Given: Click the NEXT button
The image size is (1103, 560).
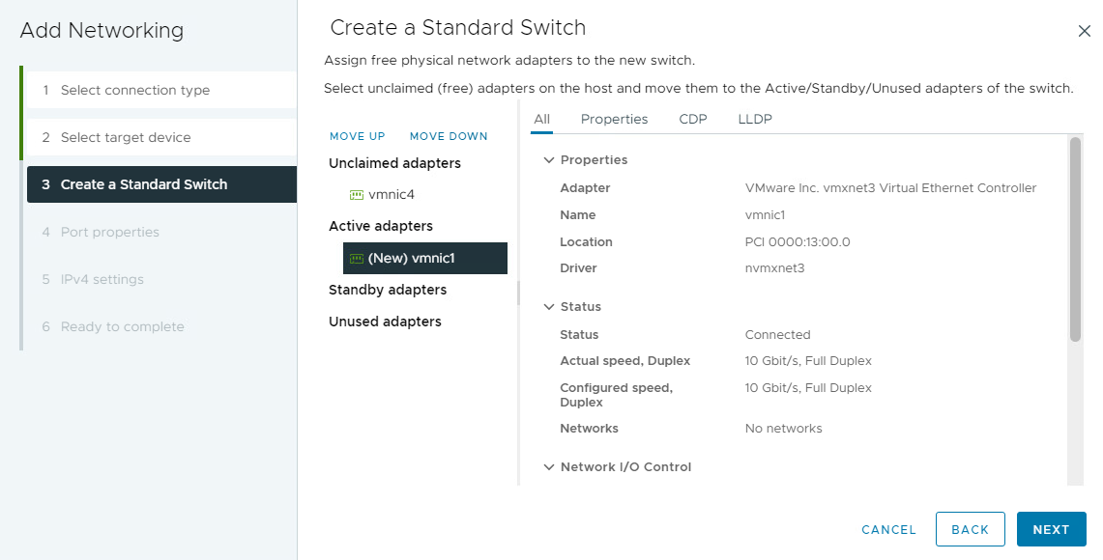Looking at the screenshot, I should [x=1051, y=529].
